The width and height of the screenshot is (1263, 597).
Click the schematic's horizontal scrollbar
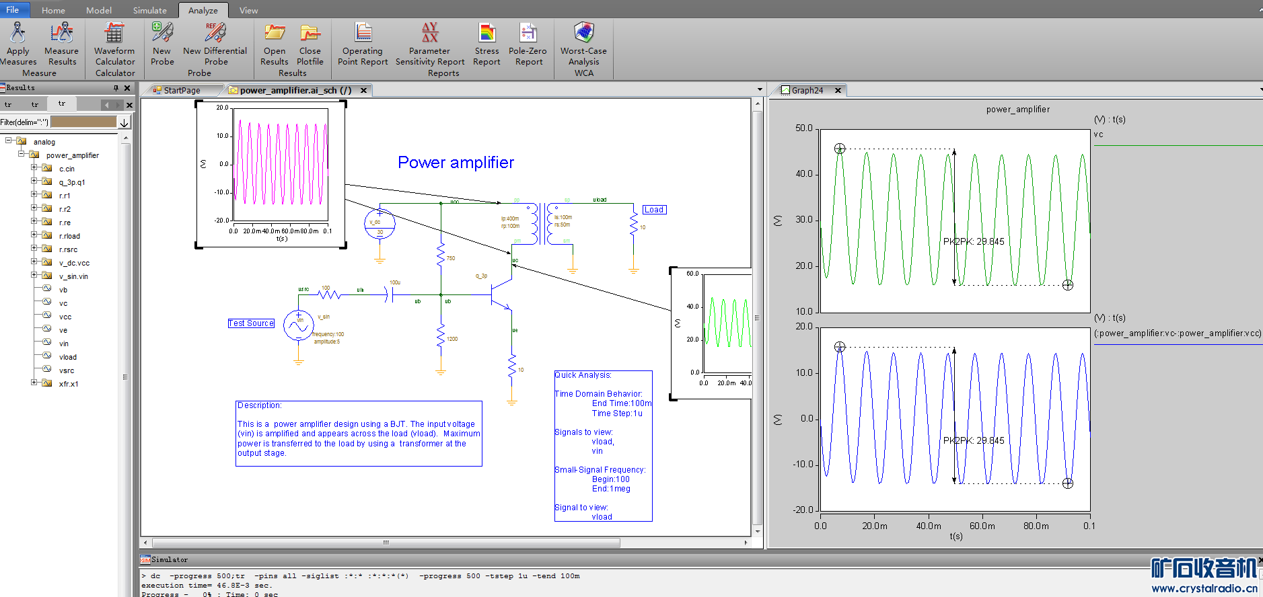click(x=386, y=543)
